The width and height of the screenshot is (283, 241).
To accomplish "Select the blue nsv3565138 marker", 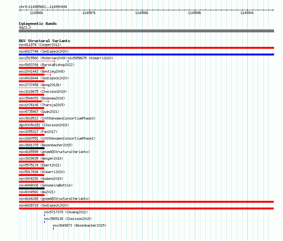I will coord(45,222).
